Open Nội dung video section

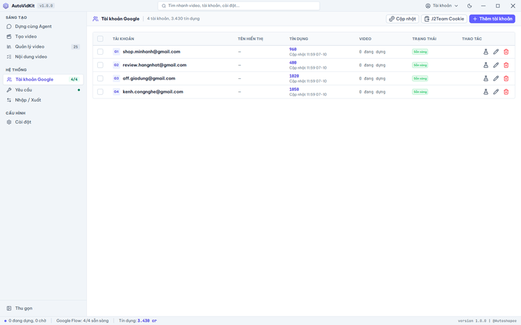click(x=43, y=57)
